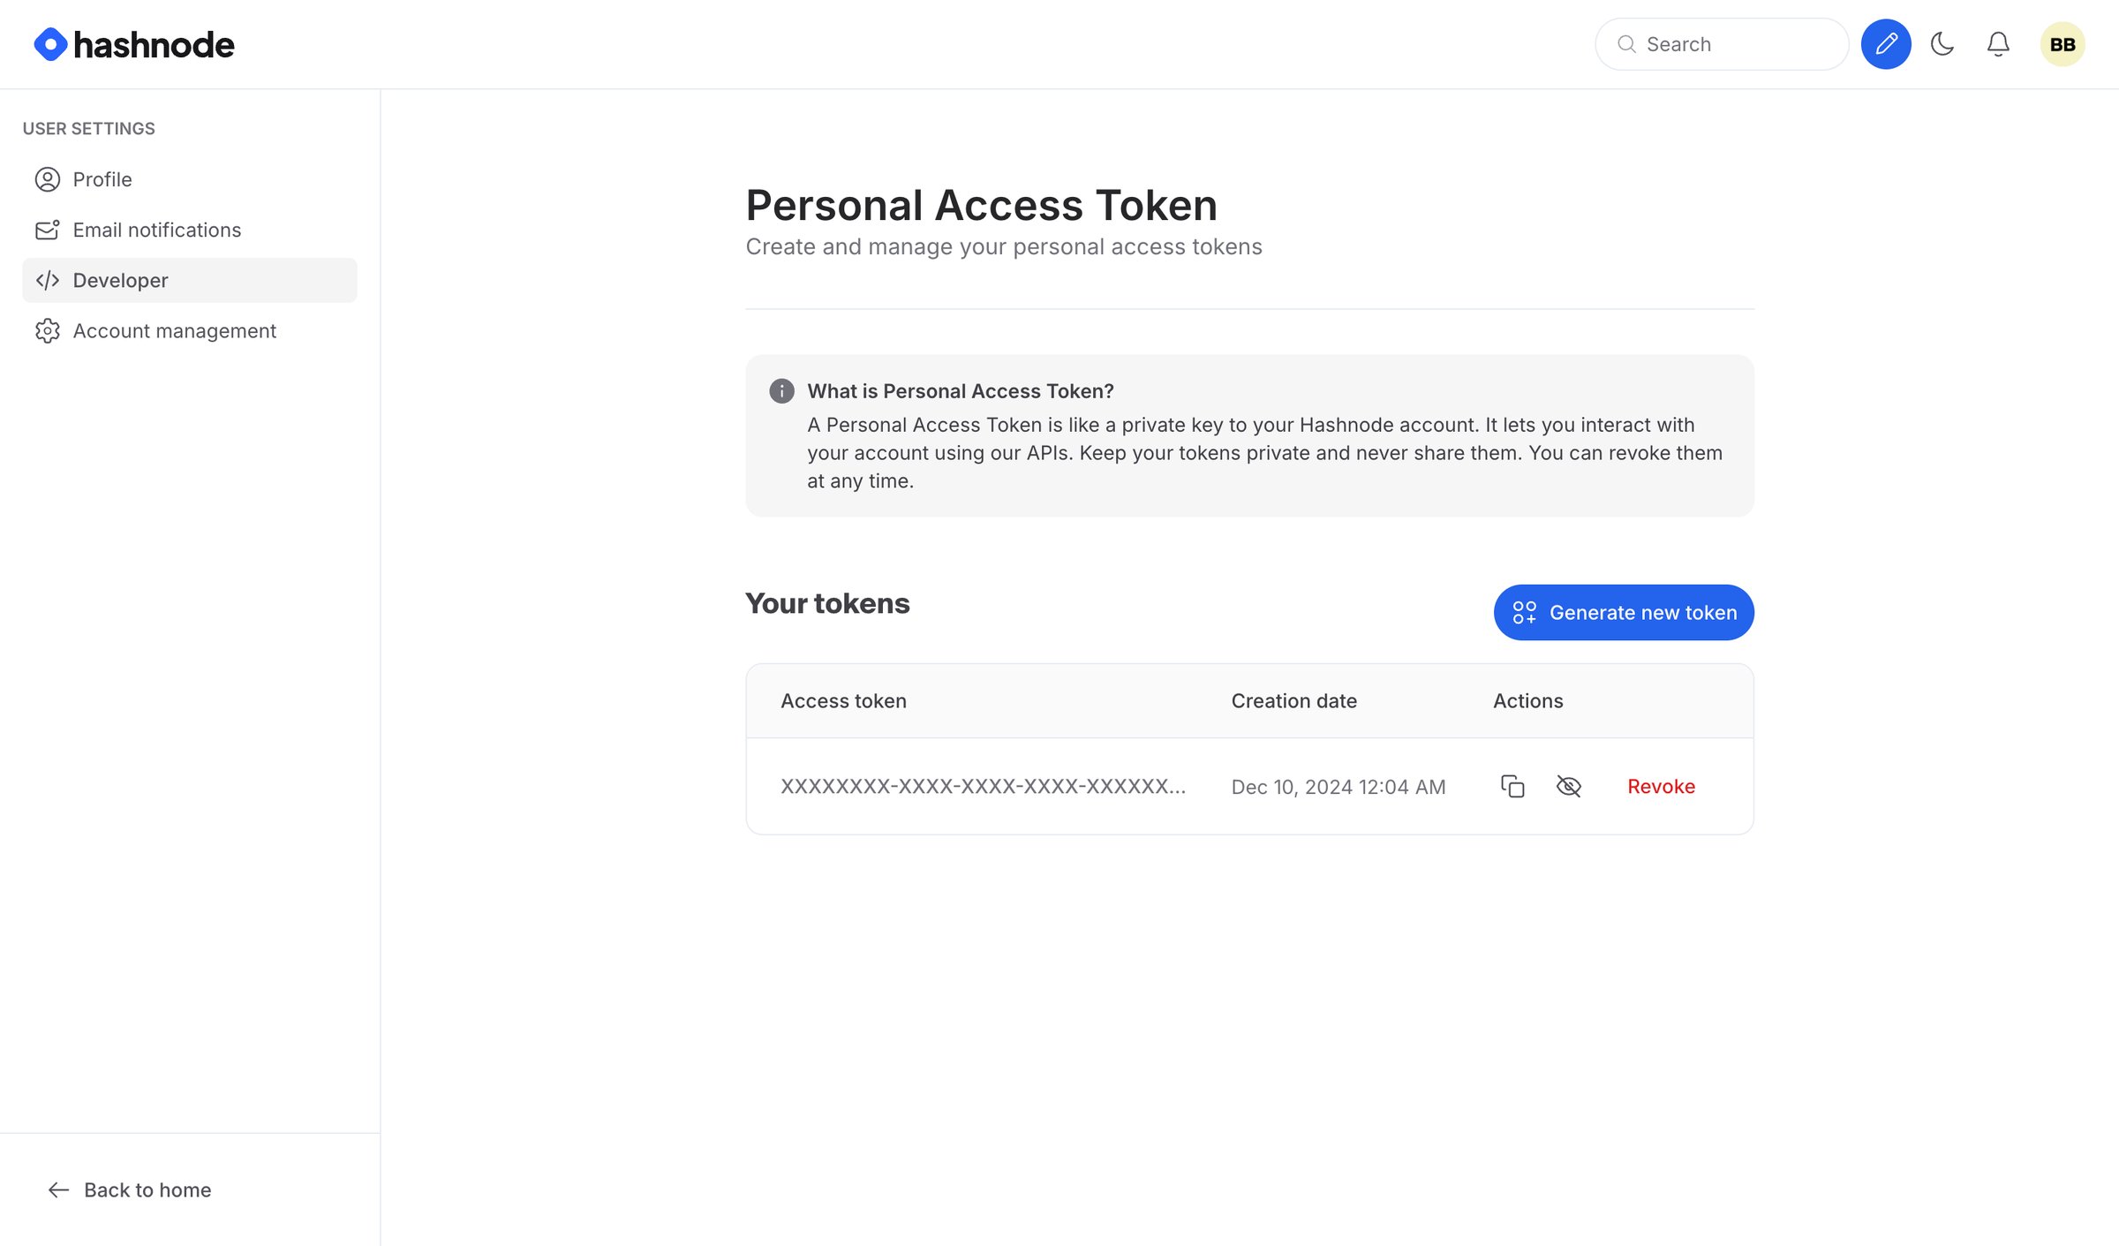Click the Access token column header
This screenshot has width=2119, height=1246.
843,700
